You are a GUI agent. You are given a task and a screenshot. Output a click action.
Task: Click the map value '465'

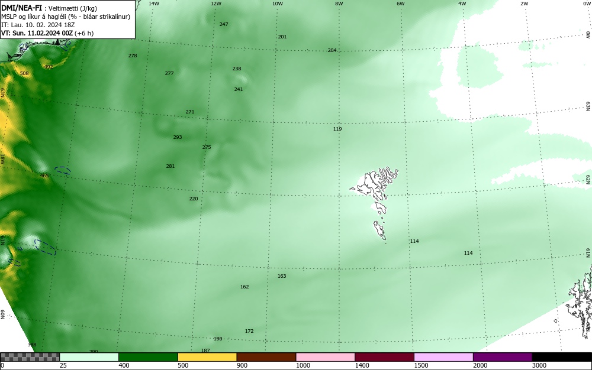44,176
